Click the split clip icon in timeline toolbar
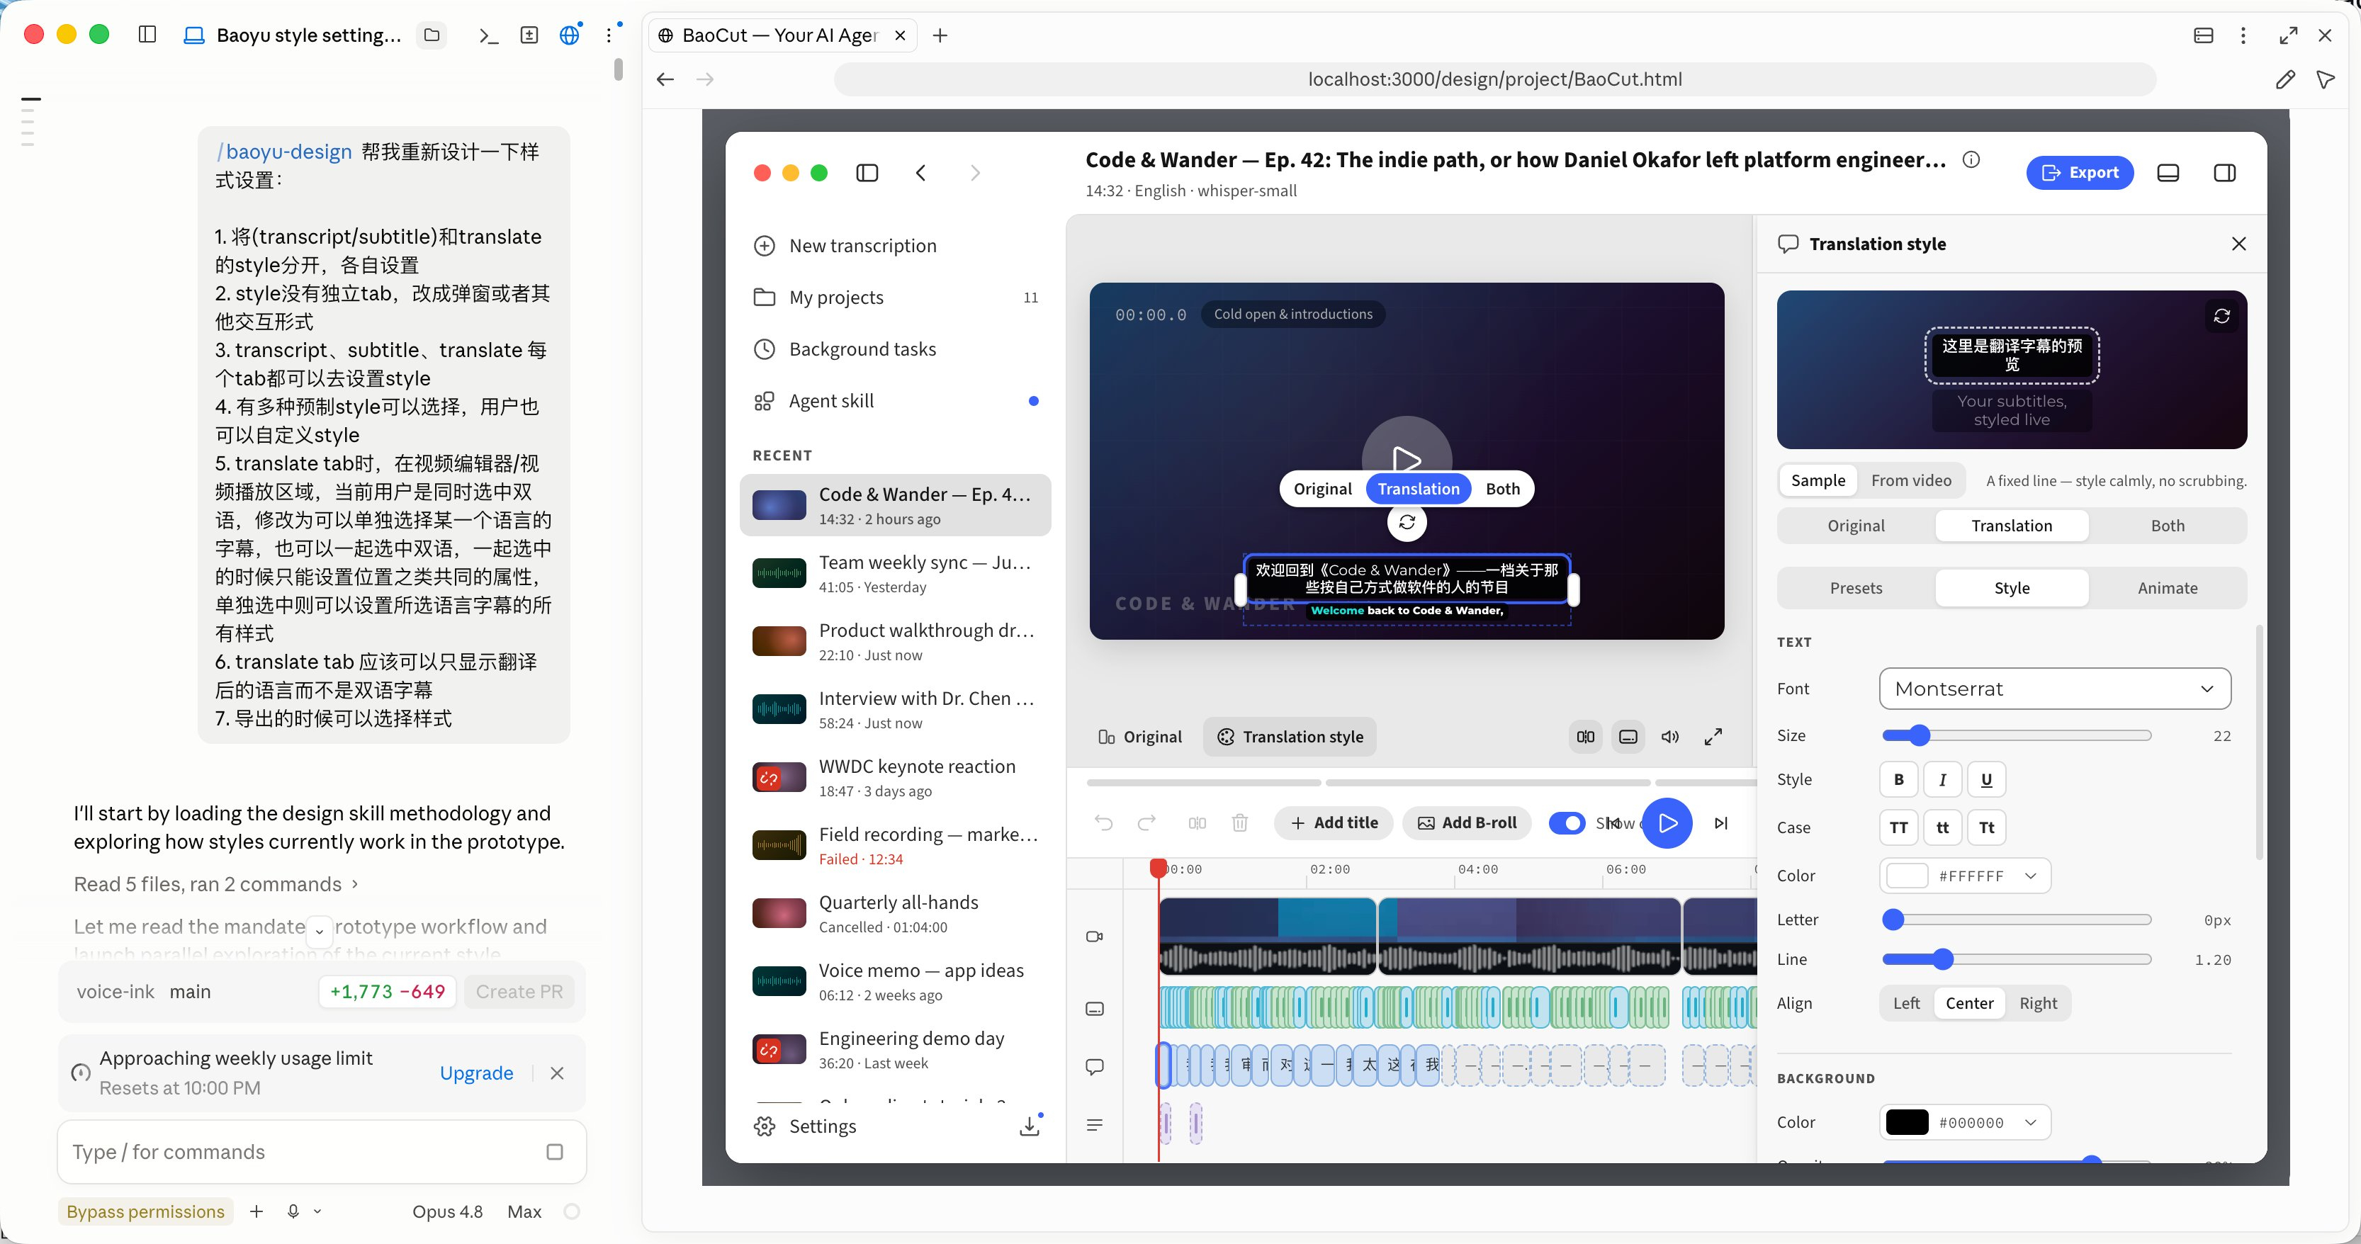Screen dimensions: 2361x1244 (x=1197, y=822)
